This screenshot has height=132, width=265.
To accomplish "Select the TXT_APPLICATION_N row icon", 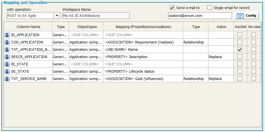I will [7, 50].
